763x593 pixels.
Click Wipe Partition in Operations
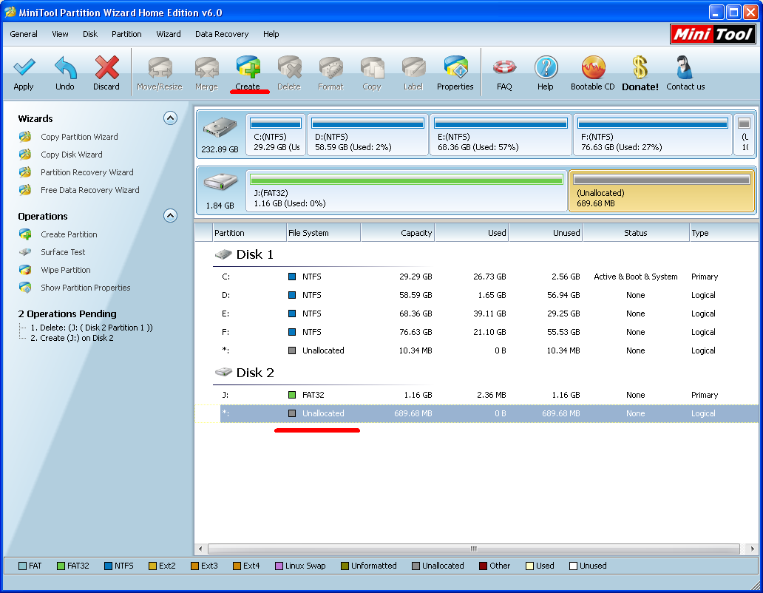click(65, 270)
